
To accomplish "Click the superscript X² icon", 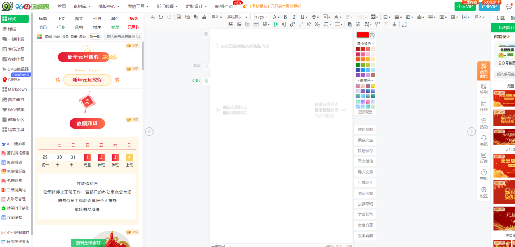I will click(309, 24).
